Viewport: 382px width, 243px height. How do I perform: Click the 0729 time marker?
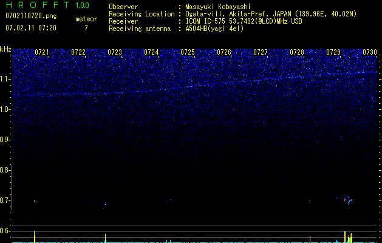point(333,52)
